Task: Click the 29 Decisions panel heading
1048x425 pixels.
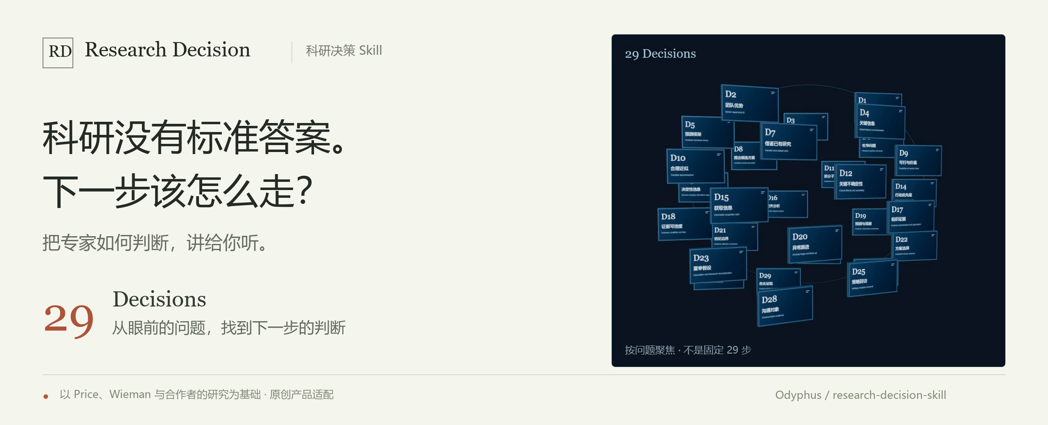Action: point(660,54)
